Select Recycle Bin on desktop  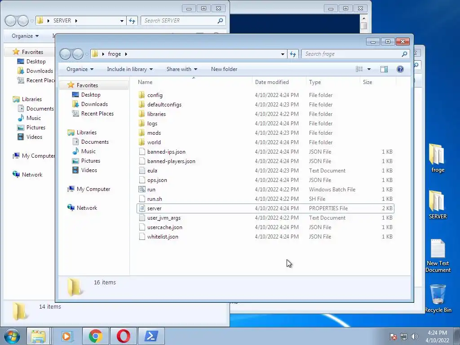tap(438, 298)
